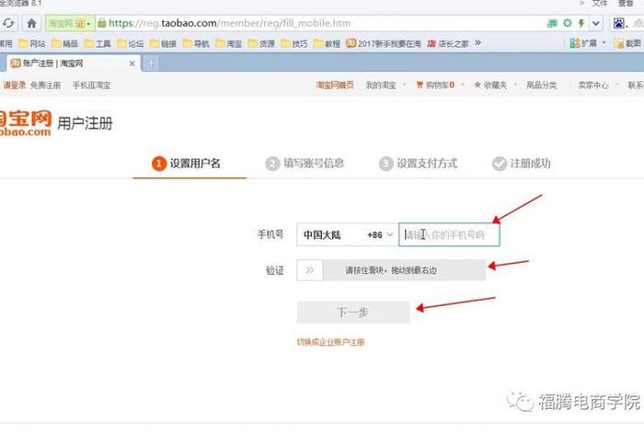
Task: Select step 2 填写账号信息
Action: (305, 164)
